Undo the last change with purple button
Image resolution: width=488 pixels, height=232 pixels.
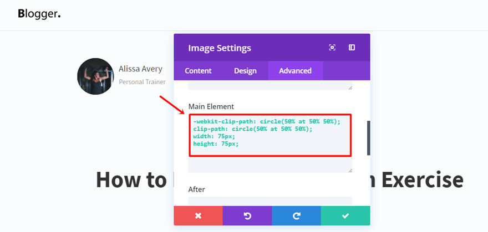point(247,215)
